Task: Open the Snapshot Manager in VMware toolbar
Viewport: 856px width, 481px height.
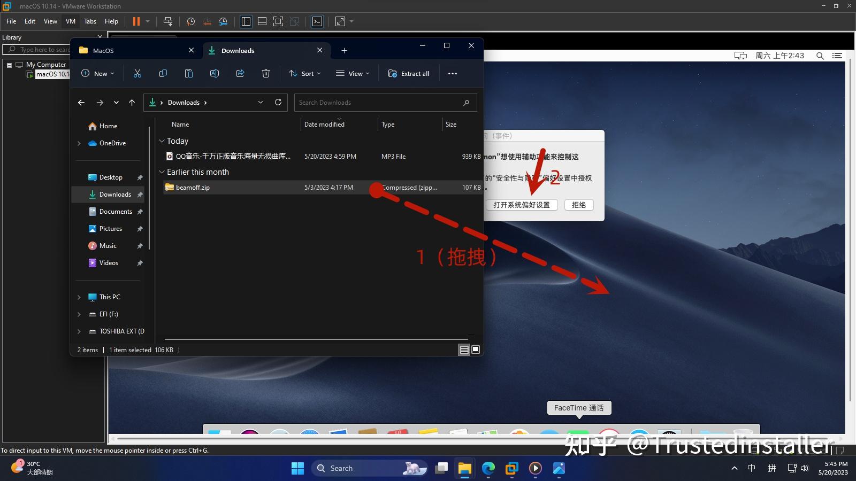Action: pos(224,21)
